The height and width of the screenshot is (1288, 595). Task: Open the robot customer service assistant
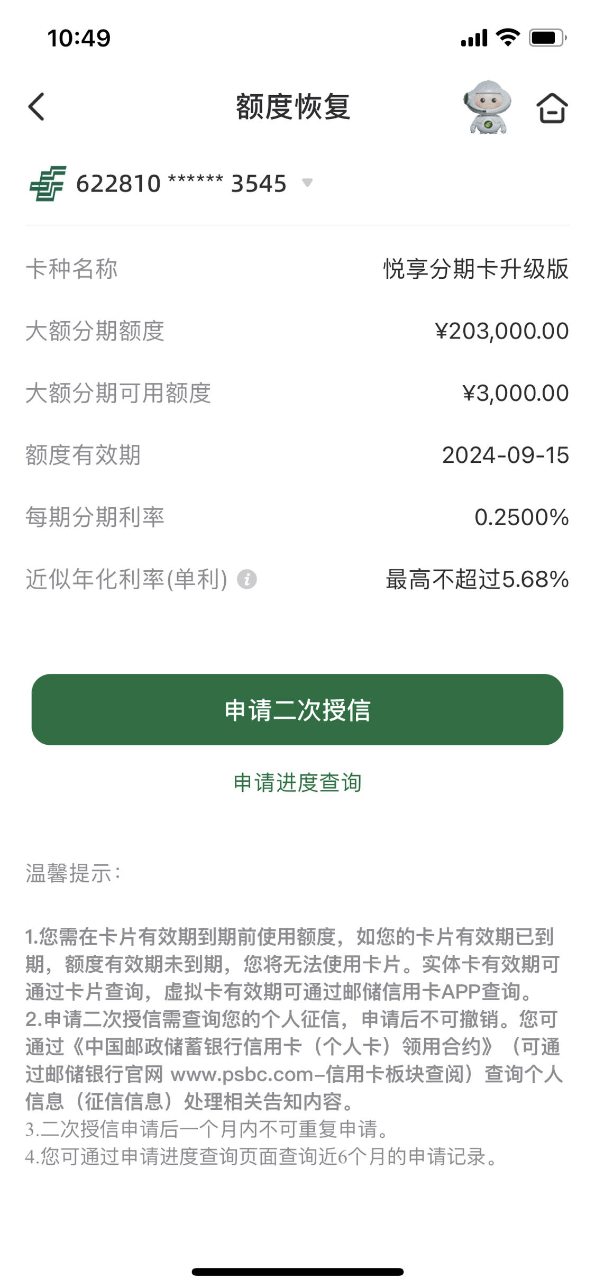click(487, 107)
